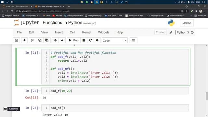
Task: Click the page vertical scrollbar thumb
Action: (x=207, y=96)
